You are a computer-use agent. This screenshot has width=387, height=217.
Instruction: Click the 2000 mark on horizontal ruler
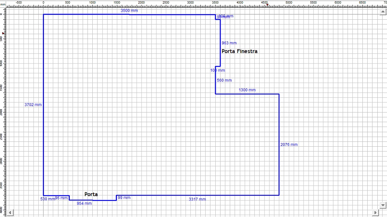tap(141, 3)
